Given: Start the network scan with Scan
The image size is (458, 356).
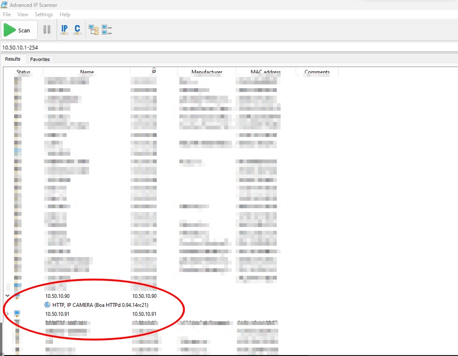Looking at the screenshot, I should pyautogui.click(x=19, y=30).
